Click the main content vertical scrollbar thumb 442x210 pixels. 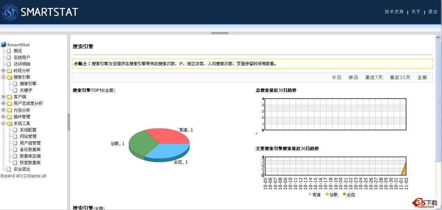click(439, 101)
